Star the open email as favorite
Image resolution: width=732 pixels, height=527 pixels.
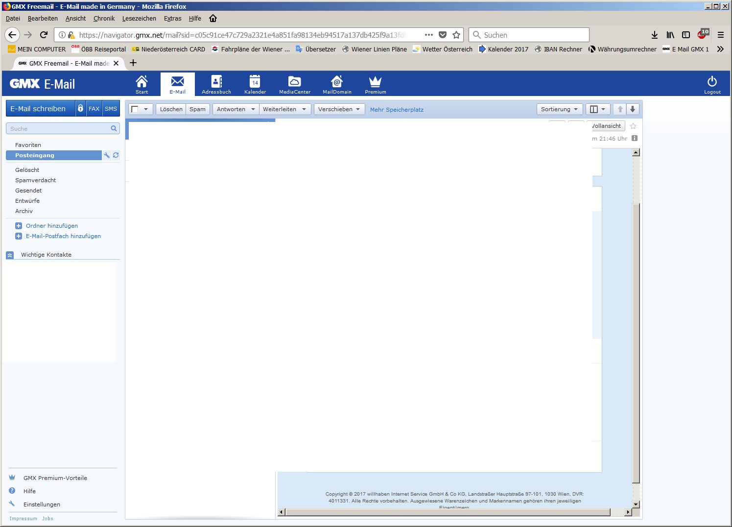(x=633, y=126)
